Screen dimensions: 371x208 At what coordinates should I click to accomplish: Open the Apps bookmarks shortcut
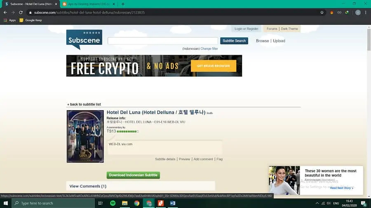pos(9,20)
